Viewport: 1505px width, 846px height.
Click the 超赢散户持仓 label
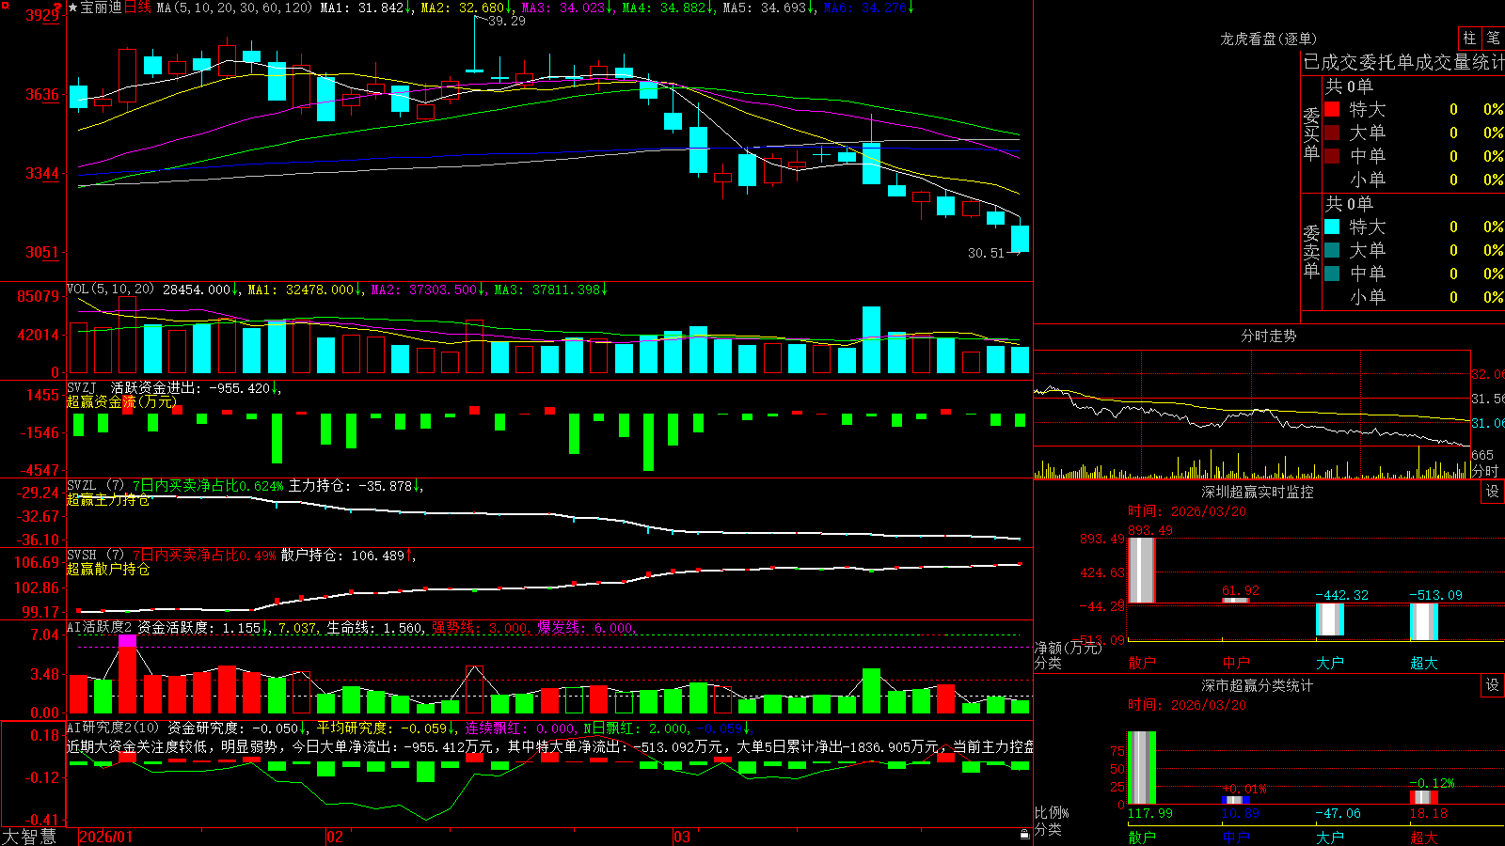(108, 570)
